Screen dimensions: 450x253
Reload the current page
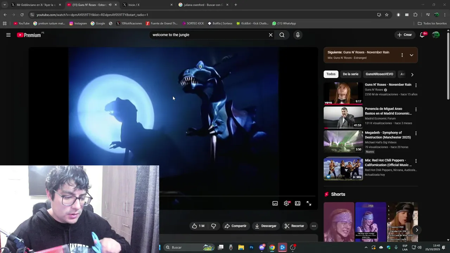[22, 15]
